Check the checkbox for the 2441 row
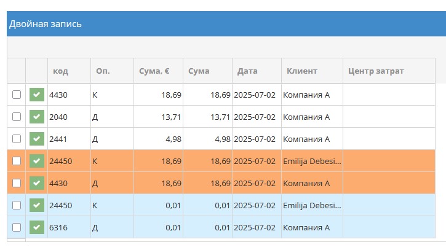Viewport: 446px width, 250px height. pyautogui.click(x=17, y=139)
